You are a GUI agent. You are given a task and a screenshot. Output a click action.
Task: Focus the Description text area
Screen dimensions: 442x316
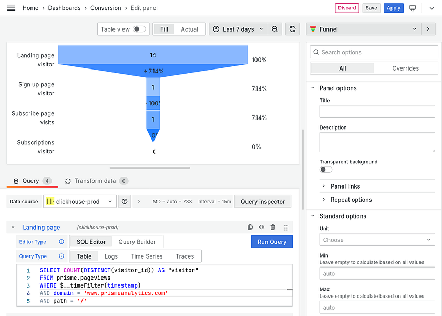click(x=377, y=142)
